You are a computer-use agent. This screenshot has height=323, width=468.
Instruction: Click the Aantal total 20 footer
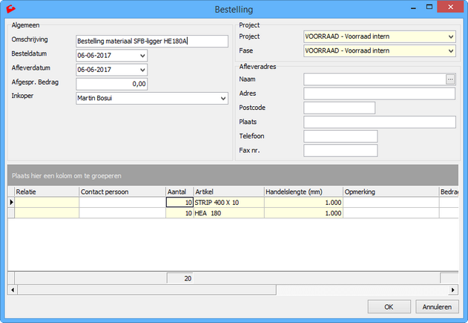coord(180,278)
